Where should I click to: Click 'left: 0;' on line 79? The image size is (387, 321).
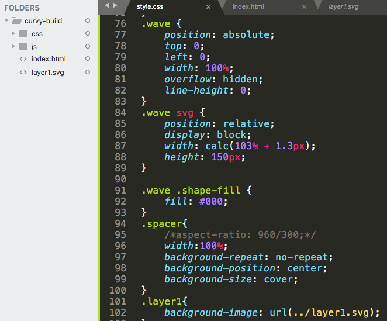point(187,57)
